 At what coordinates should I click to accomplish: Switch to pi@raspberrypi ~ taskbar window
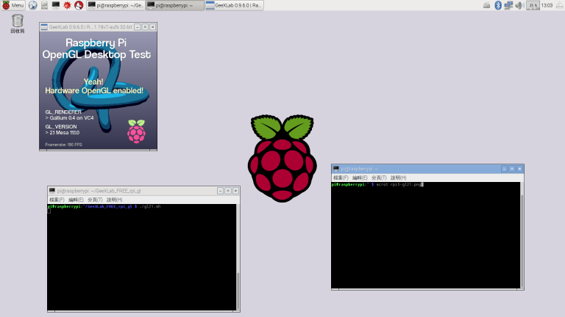(x=175, y=5)
